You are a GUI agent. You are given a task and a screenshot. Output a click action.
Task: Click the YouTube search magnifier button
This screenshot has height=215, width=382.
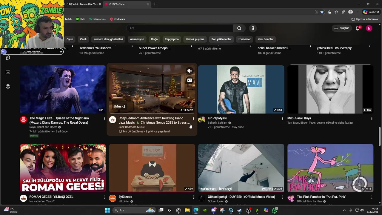click(x=239, y=28)
